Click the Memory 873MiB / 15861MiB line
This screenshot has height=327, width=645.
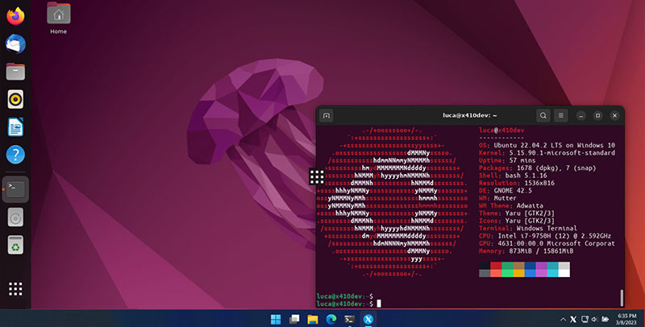(526, 251)
